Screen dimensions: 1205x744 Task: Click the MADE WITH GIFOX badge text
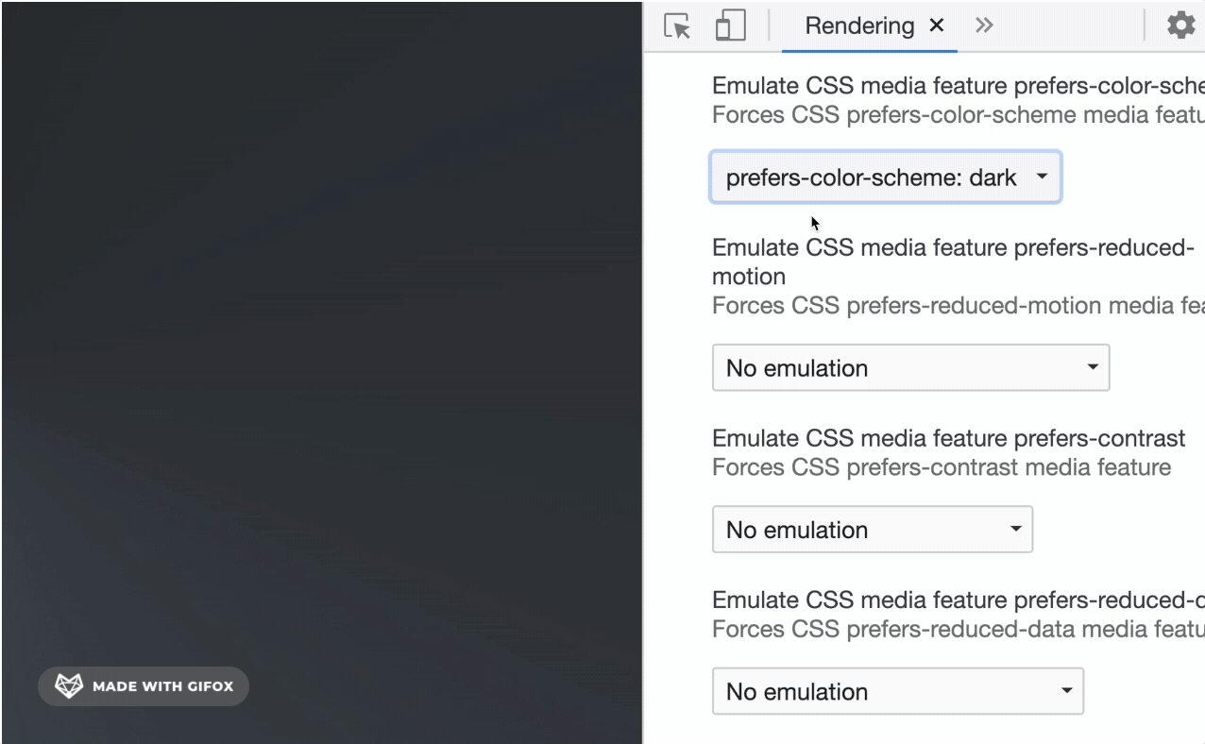tap(162, 686)
